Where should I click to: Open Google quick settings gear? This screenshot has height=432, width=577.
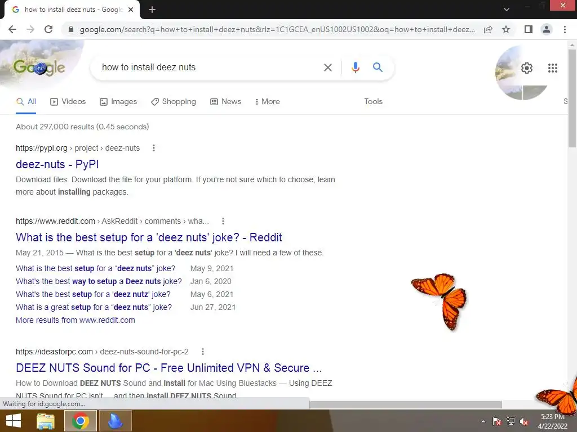click(x=527, y=68)
